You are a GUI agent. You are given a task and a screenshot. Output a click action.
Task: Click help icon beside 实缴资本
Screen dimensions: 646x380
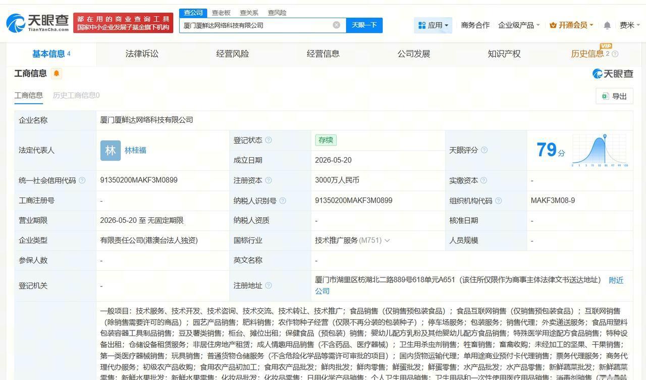tap(483, 180)
